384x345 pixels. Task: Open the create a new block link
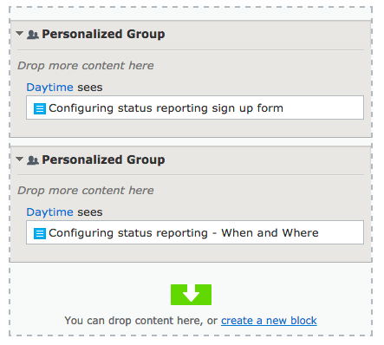269,321
